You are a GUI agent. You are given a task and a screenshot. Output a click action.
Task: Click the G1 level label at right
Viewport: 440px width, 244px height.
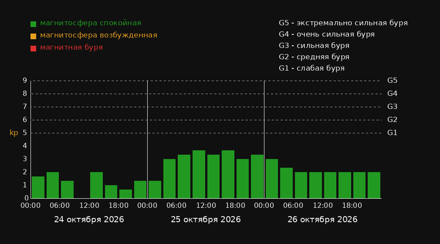tap(392, 133)
